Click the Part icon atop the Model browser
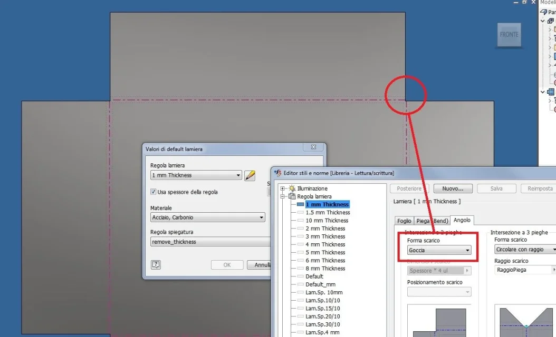556x337 pixels. click(x=543, y=12)
